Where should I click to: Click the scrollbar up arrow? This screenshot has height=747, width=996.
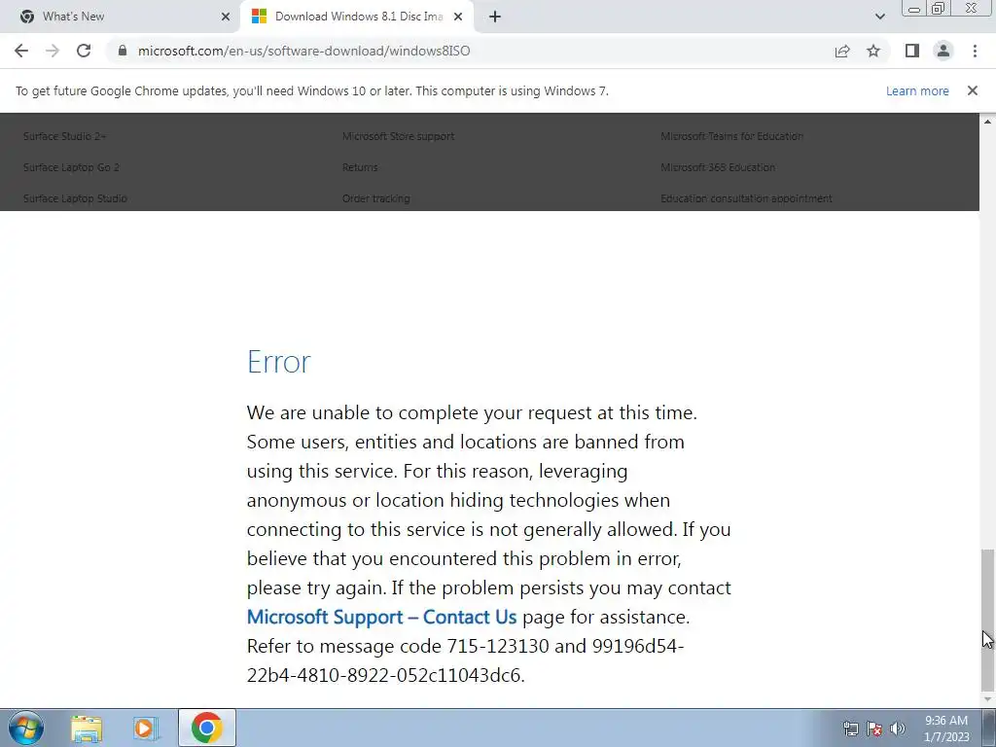coord(987,122)
